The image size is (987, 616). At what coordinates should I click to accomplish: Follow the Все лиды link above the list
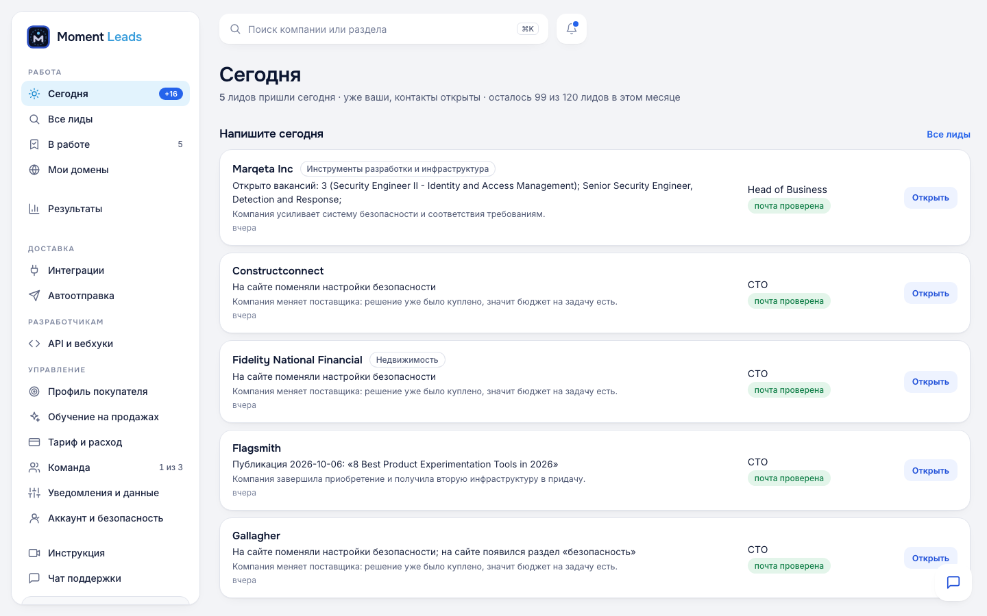[x=949, y=134]
